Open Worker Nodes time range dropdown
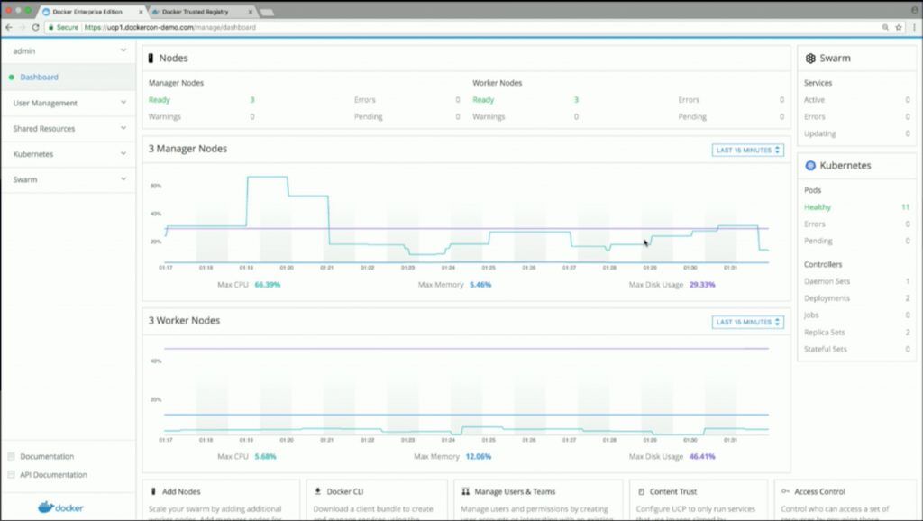Image resolution: width=923 pixels, height=521 pixels. (747, 322)
